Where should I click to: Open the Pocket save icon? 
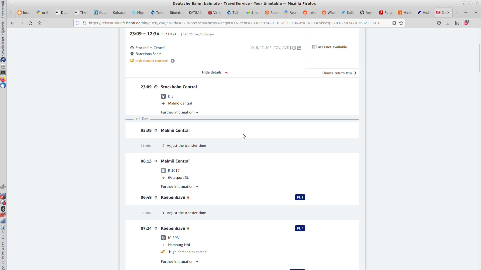[x=439, y=23]
